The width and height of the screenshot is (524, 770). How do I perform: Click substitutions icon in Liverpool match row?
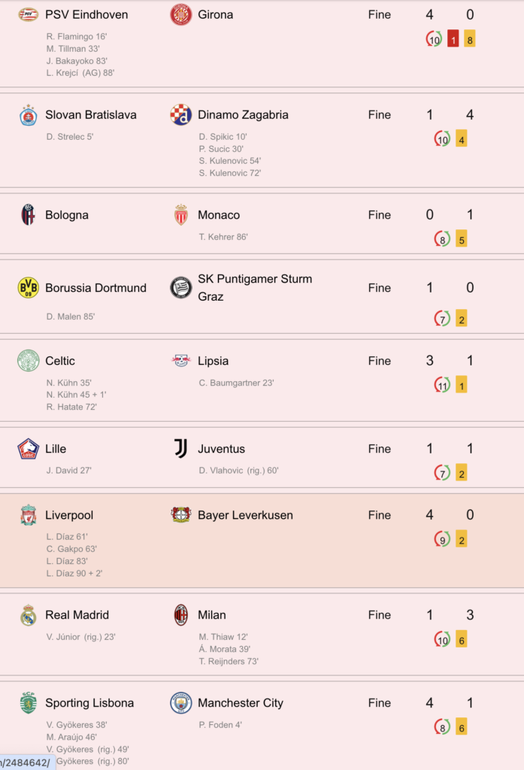pyautogui.click(x=442, y=539)
